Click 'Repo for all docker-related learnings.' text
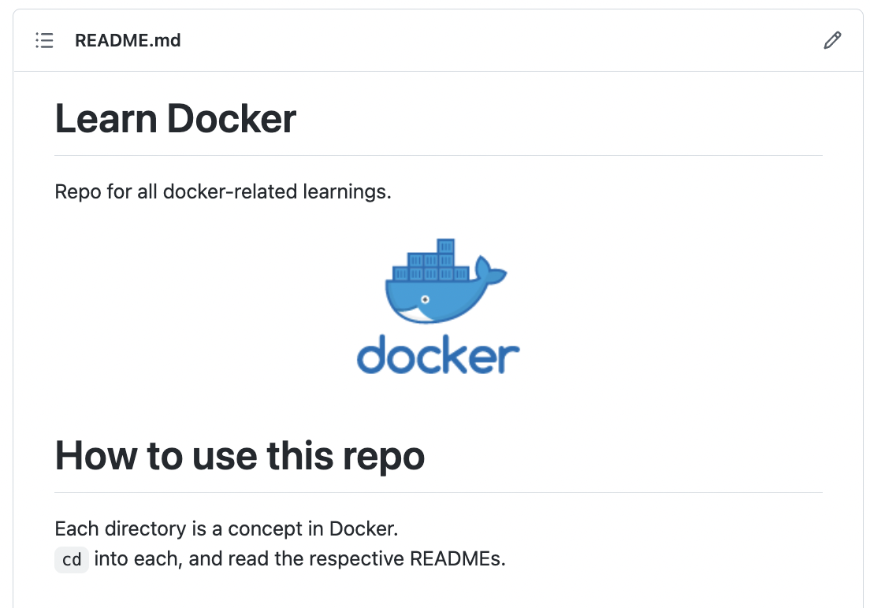Screen dimensions: 870x608 point(223,192)
